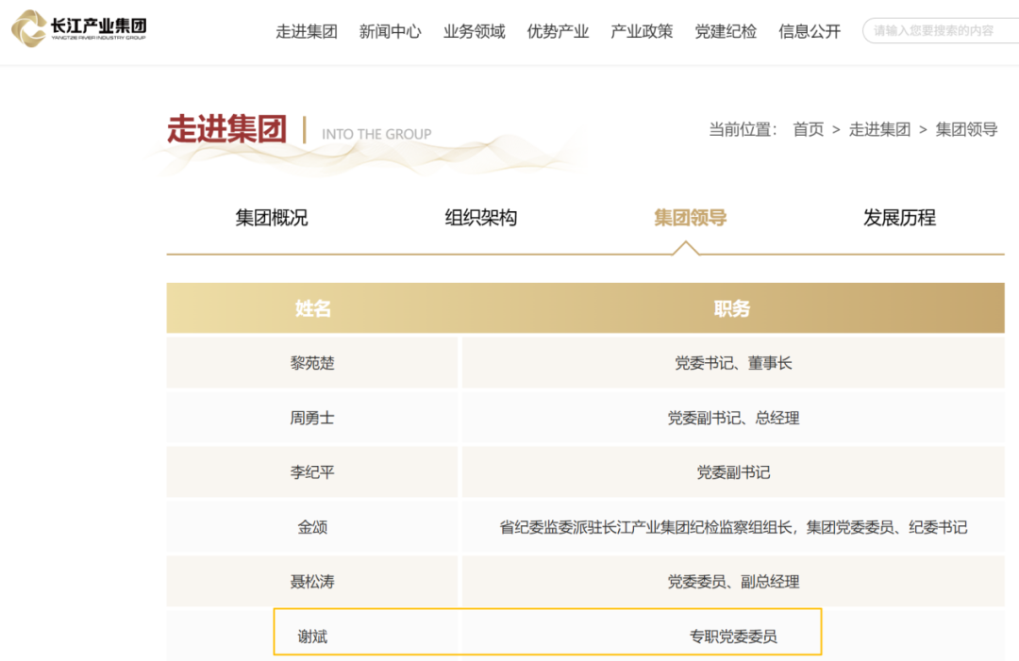Switch to the 发展历程 tab
Screen dimensions: 1019x661
tap(899, 218)
